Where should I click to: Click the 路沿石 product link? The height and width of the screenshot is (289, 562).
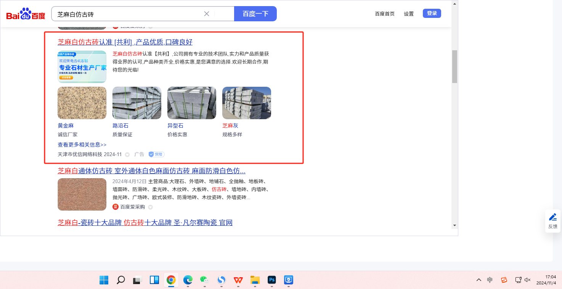(x=120, y=126)
